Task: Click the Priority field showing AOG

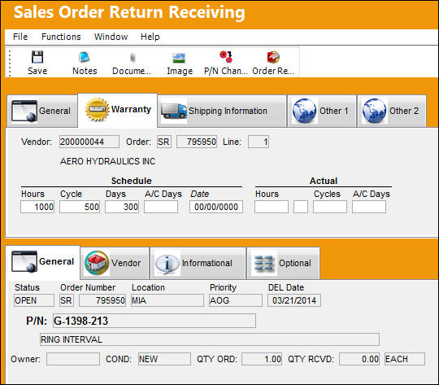Action: tap(236, 300)
